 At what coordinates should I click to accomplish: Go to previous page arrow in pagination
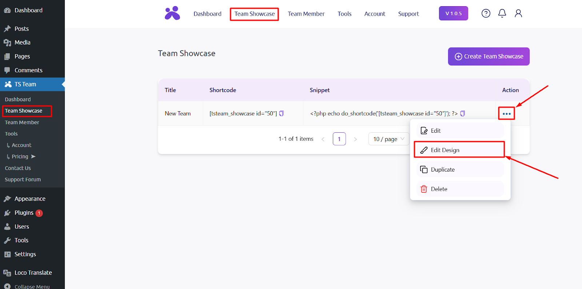click(323, 139)
